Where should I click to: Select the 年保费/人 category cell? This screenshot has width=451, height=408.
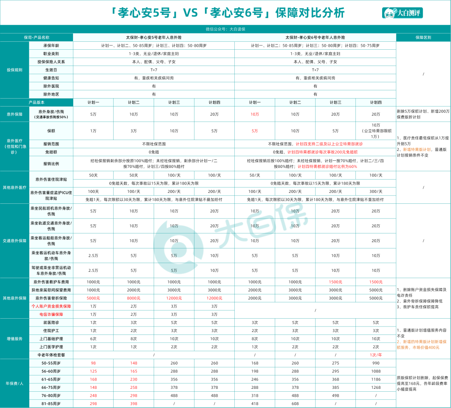[x=15, y=383]
